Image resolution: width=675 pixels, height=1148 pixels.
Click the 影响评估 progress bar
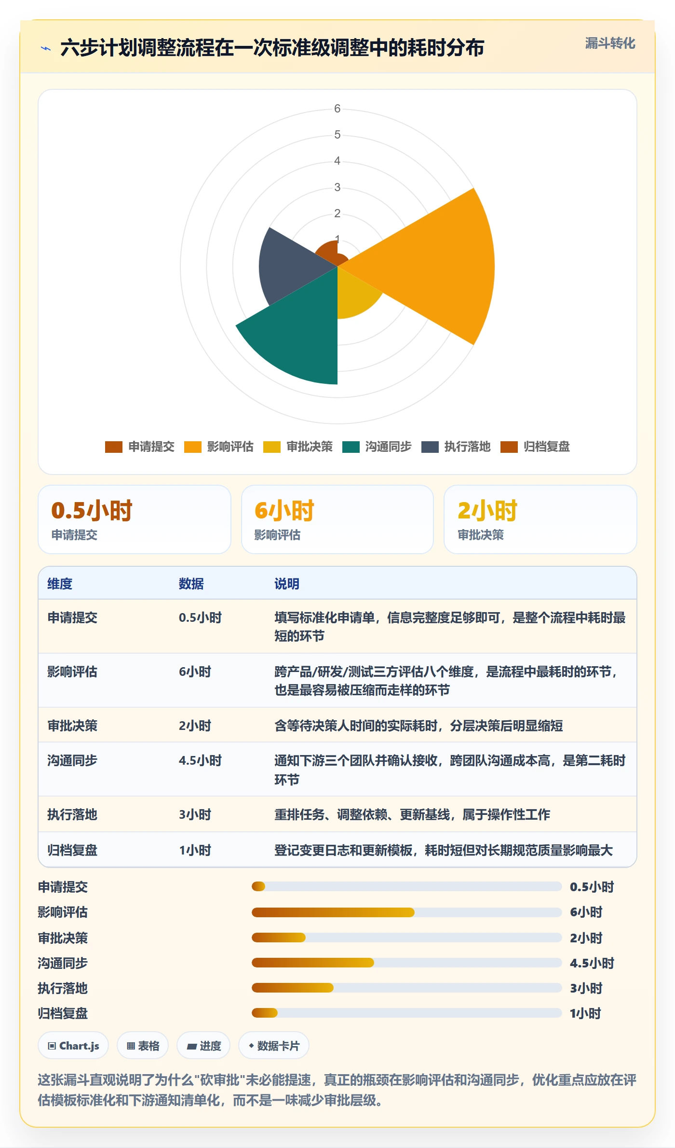coord(406,912)
